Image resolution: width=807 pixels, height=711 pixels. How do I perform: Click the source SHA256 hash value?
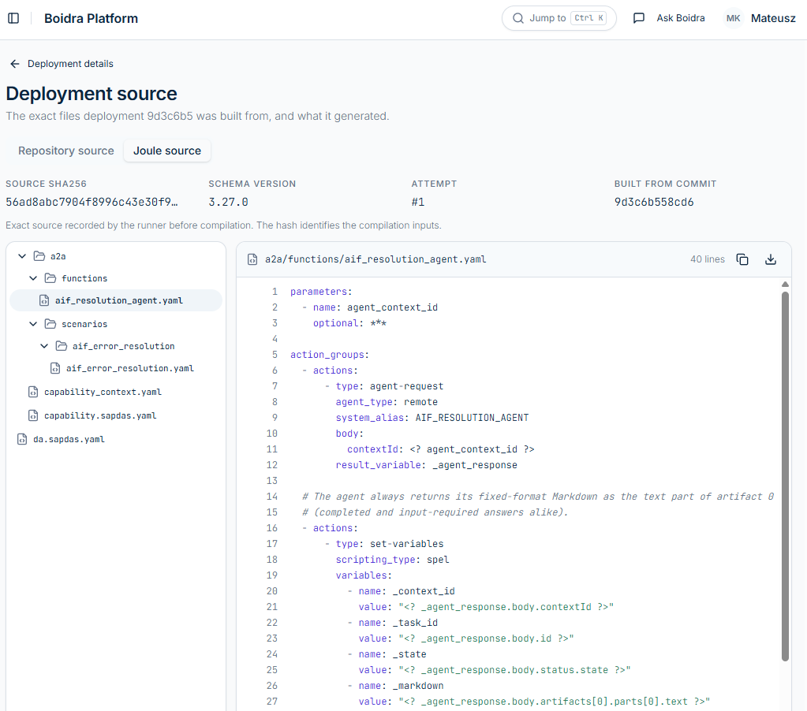[92, 202]
